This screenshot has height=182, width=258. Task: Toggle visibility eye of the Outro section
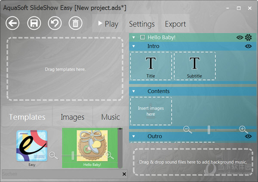tap(248, 136)
